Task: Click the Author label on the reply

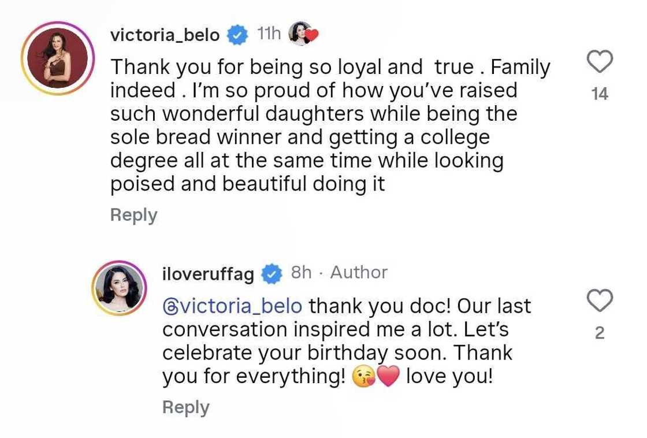Action: [359, 272]
